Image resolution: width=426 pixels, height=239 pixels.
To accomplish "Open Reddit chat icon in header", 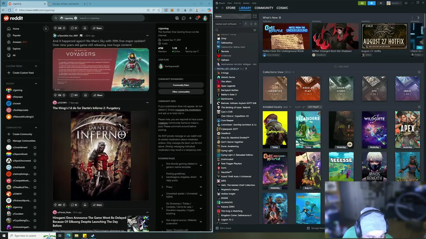I will click(x=183, y=18).
